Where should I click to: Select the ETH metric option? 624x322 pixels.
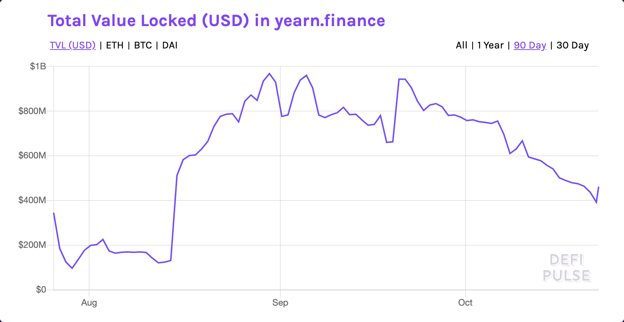[x=114, y=45]
